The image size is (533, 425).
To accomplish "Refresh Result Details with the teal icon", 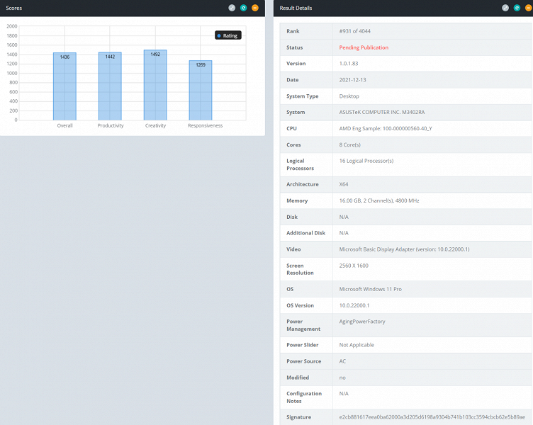I will tap(517, 8).
